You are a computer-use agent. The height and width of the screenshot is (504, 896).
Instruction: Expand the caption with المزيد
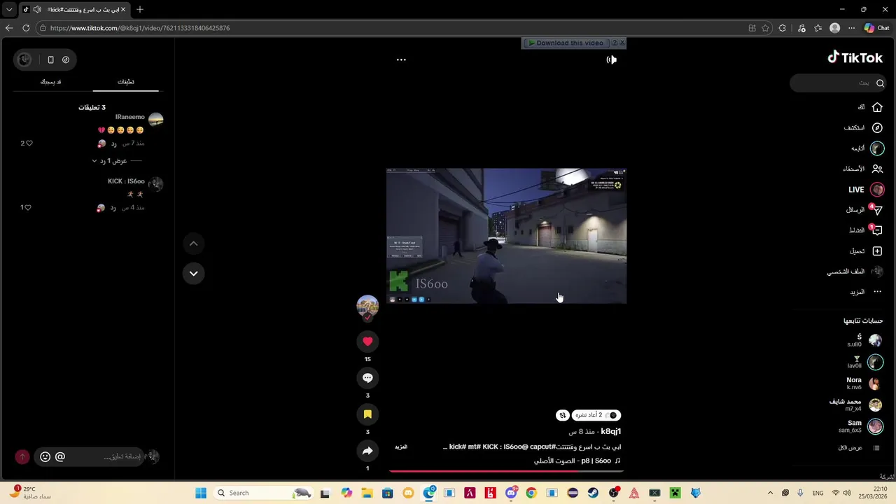pyautogui.click(x=401, y=447)
